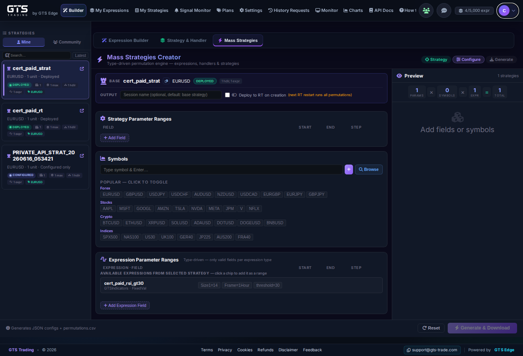Click cert_paid_rsi_gt30 expression name

[124, 283]
